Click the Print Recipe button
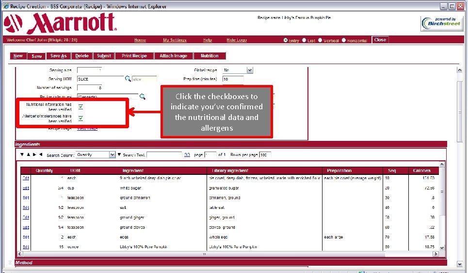 [134, 56]
